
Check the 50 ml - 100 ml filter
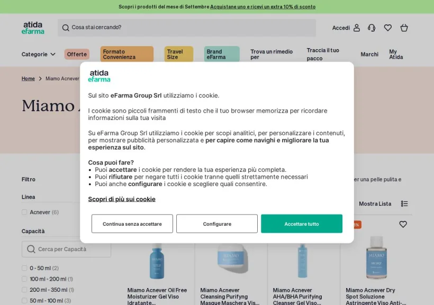pyautogui.click(x=24, y=301)
